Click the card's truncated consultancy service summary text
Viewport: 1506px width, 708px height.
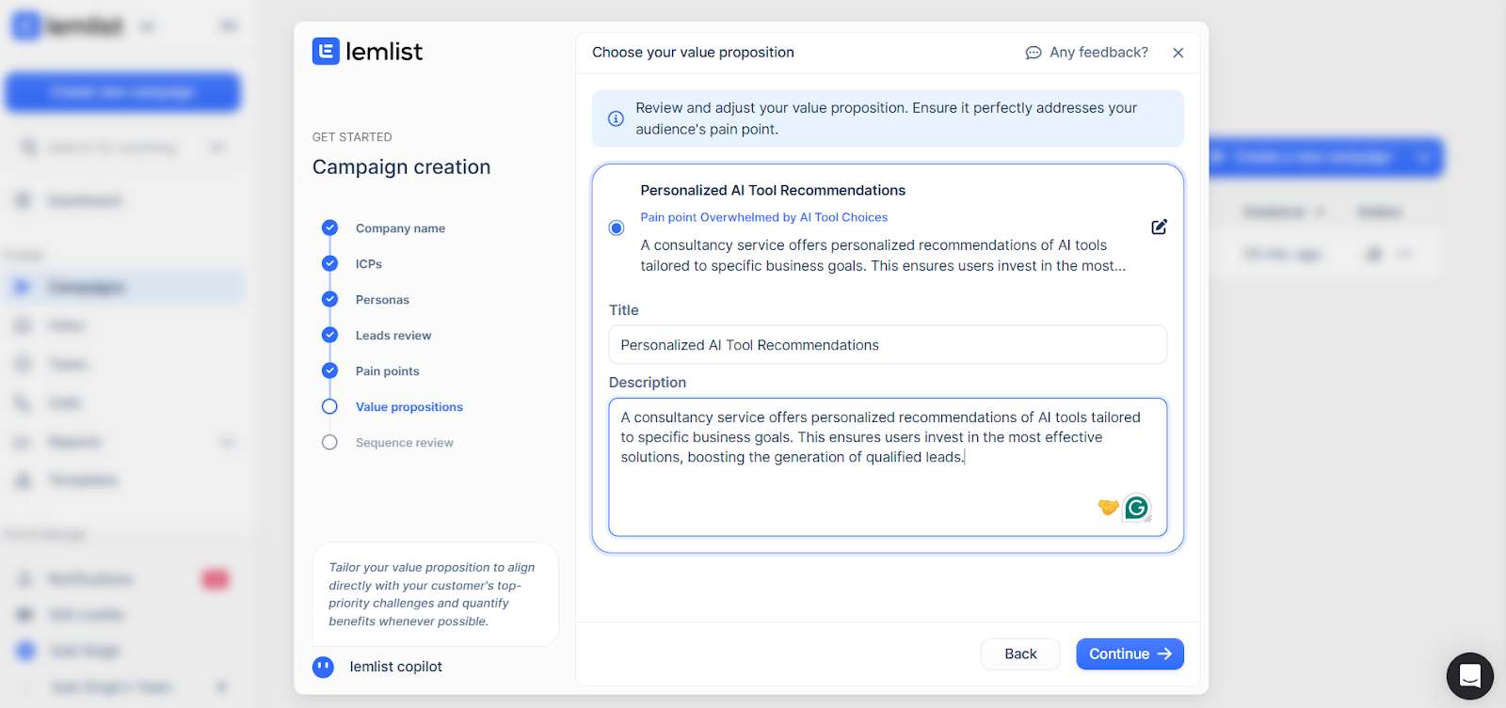click(883, 256)
